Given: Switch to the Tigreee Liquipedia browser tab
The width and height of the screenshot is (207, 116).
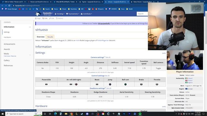Looking at the screenshot, I should 91,2.
